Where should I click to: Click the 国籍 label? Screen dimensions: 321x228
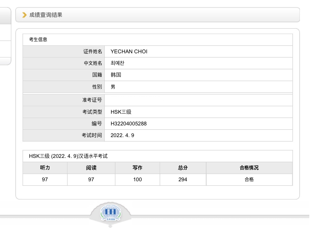[x=97, y=75]
